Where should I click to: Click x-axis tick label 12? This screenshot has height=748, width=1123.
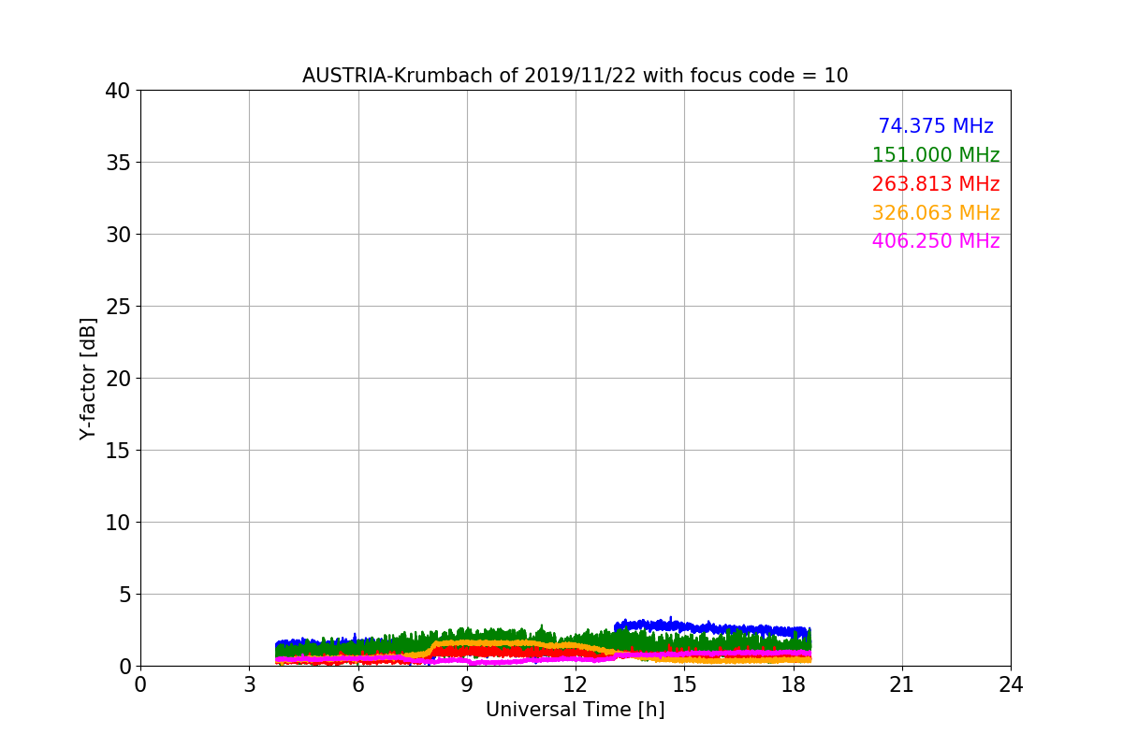click(x=576, y=684)
